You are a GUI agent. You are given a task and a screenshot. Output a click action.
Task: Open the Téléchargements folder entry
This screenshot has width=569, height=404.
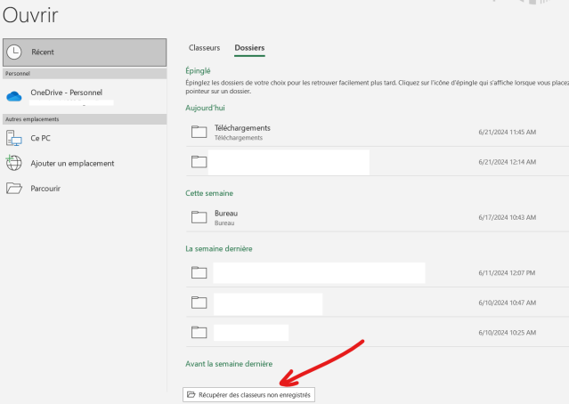[378, 132]
